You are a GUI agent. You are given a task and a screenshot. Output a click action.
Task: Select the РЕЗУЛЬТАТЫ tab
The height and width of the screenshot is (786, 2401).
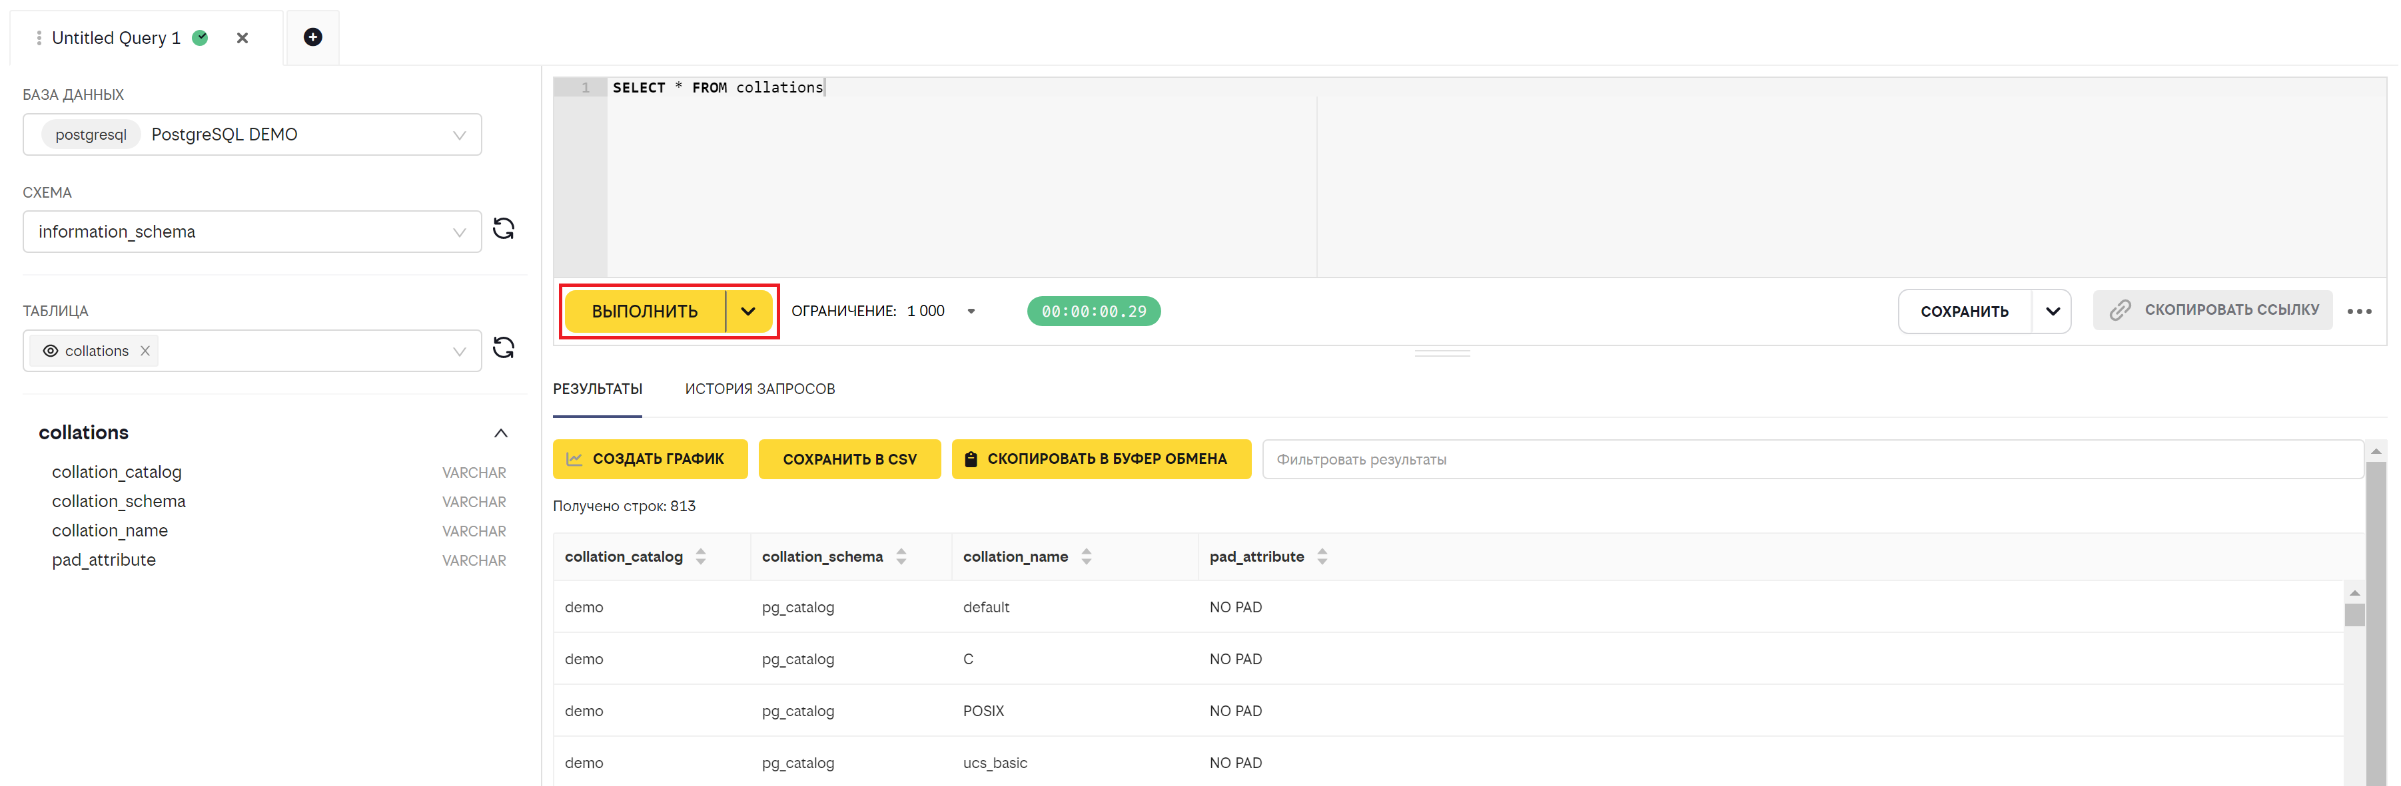(x=598, y=389)
